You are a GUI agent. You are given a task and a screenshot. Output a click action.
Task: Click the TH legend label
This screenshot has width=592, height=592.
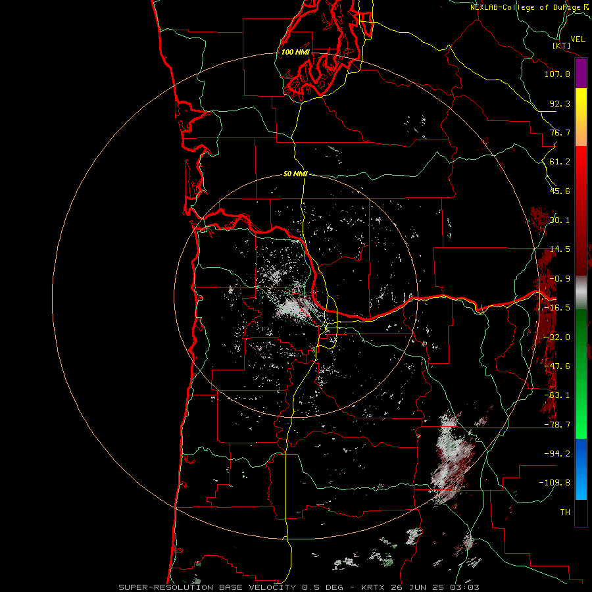pyautogui.click(x=565, y=512)
